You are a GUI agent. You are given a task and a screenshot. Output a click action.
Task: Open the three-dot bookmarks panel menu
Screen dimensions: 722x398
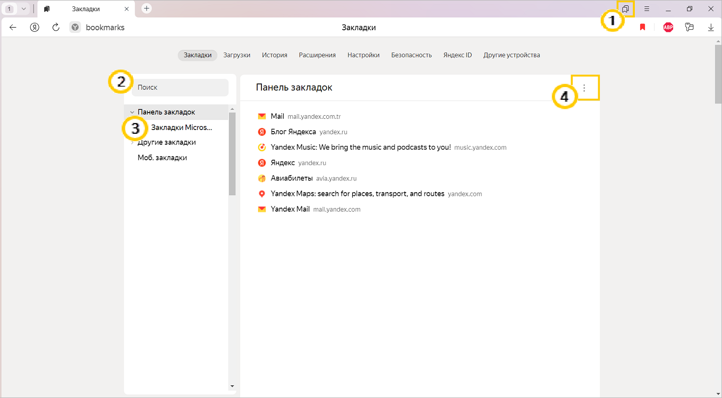coord(584,88)
